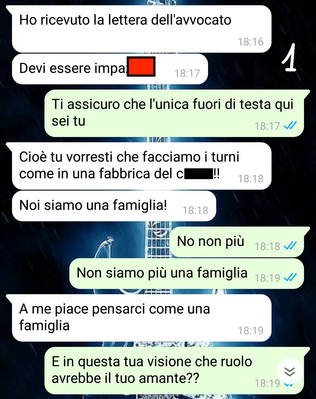Tap blue ticks on 'Non siamo più una famiglia'
The width and height of the screenshot is (316, 399).
(290, 277)
